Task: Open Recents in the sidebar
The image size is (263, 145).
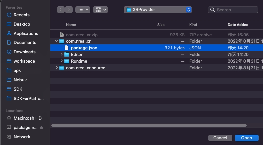Action: (x=22, y=15)
